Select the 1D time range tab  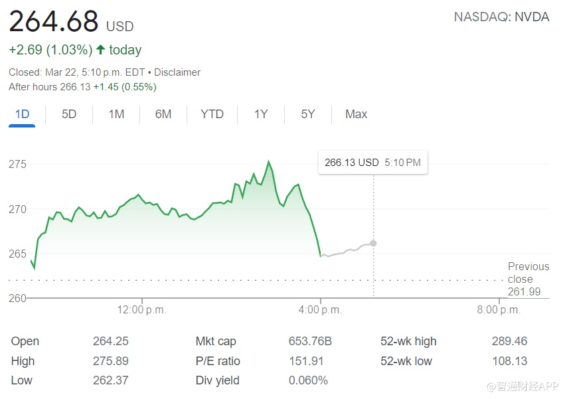pyautogui.click(x=22, y=114)
